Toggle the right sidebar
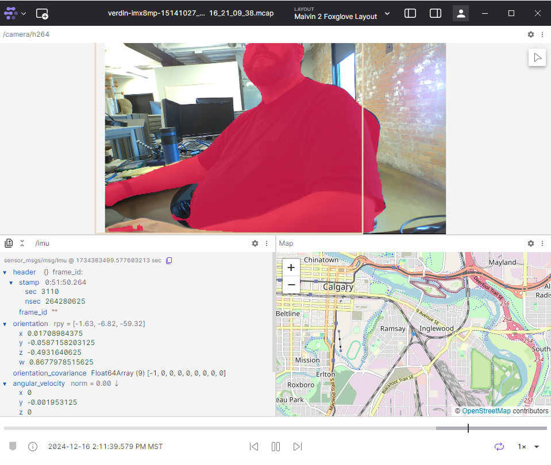The width and height of the screenshot is (551, 465). pyautogui.click(x=436, y=13)
